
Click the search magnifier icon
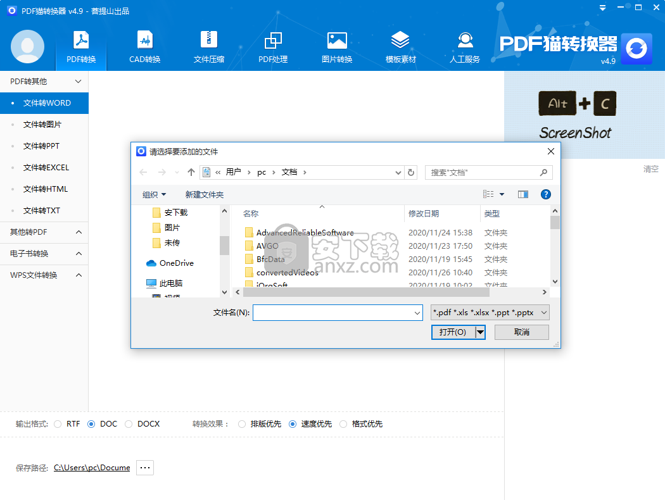click(543, 172)
